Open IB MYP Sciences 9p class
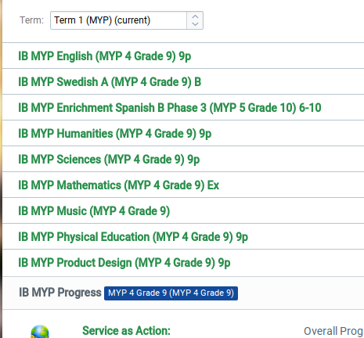This screenshot has height=338, width=364. 109,160
